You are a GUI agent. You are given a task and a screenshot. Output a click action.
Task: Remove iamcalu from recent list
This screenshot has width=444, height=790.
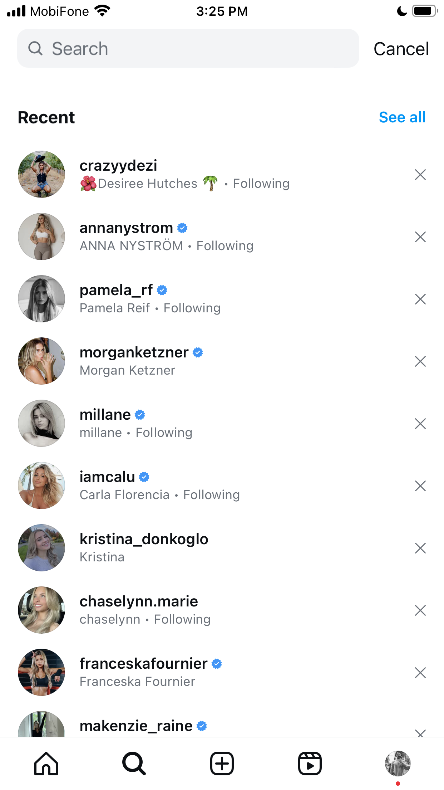tap(420, 486)
